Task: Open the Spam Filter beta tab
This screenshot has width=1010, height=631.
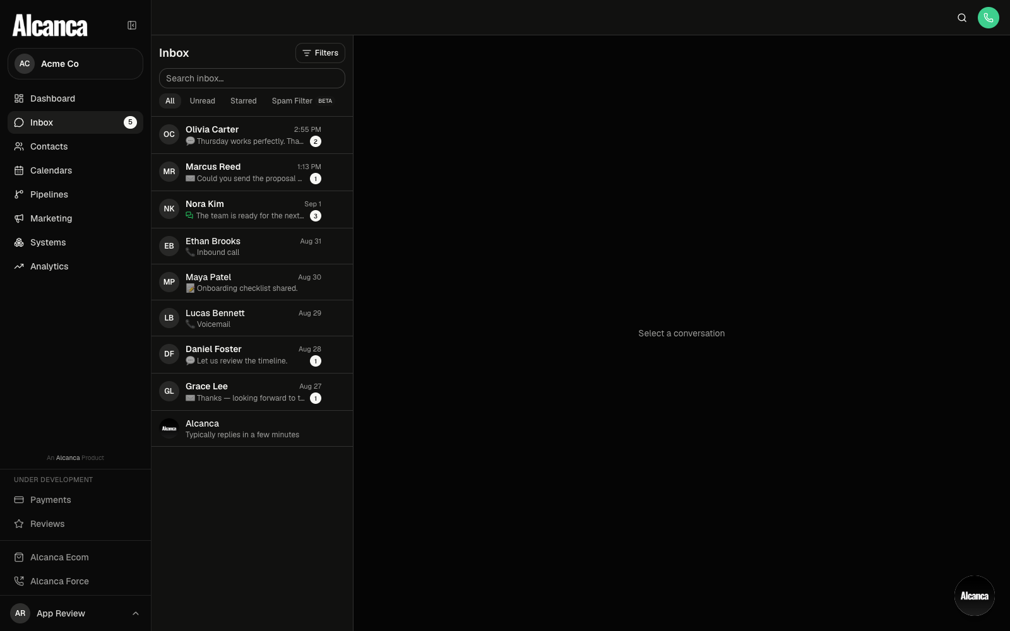Action: coord(302,101)
